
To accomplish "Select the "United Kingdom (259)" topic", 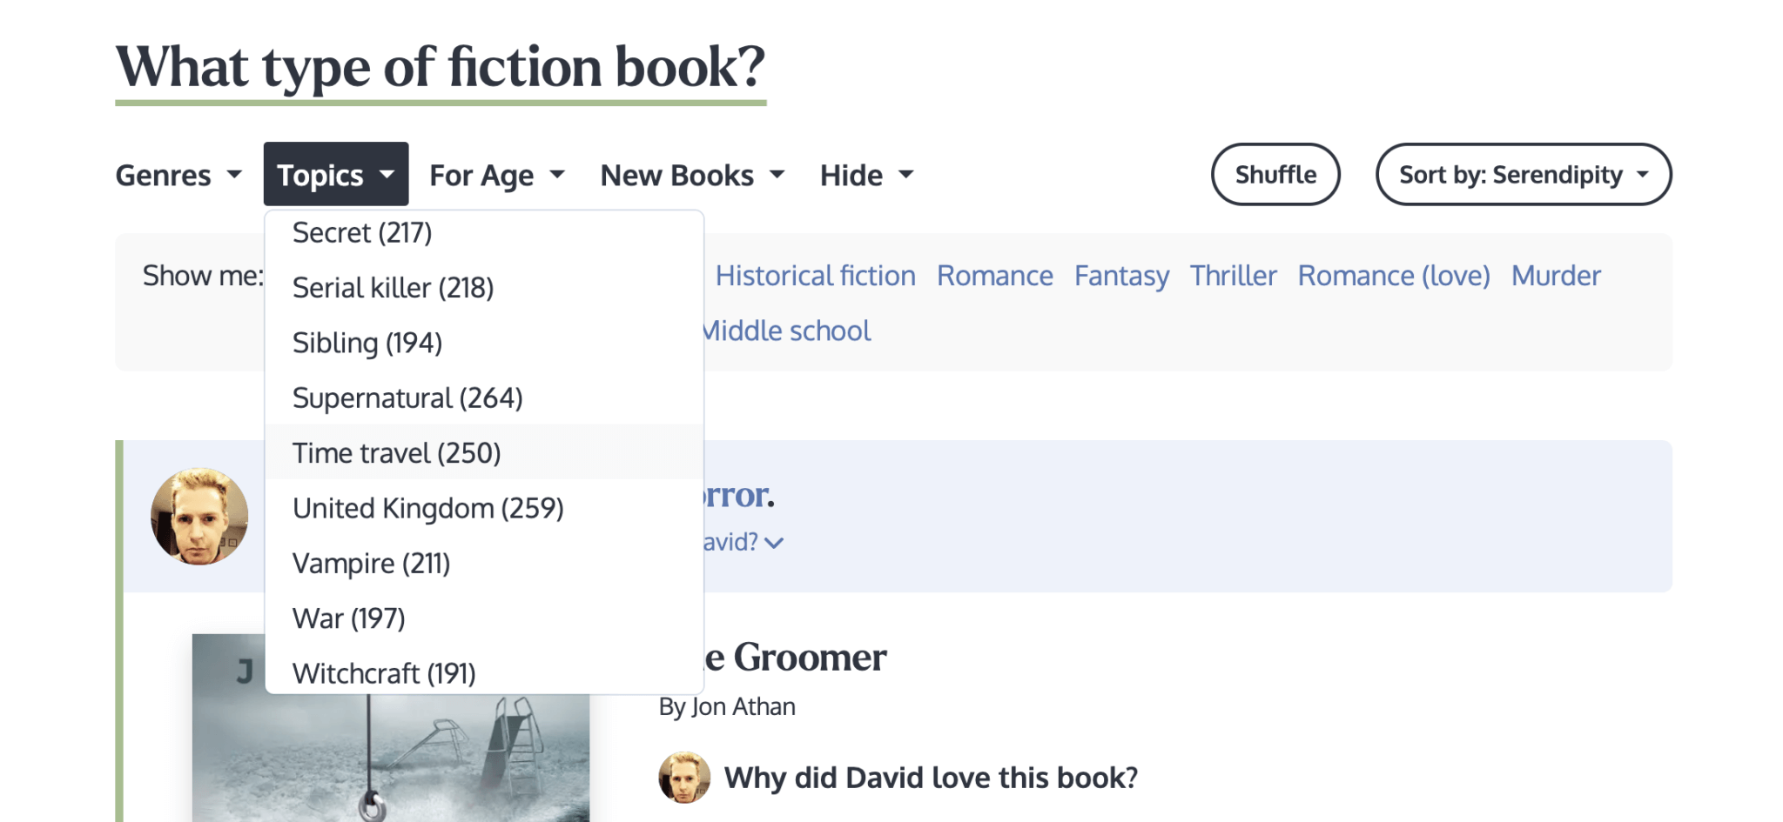I will coord(428,508).
